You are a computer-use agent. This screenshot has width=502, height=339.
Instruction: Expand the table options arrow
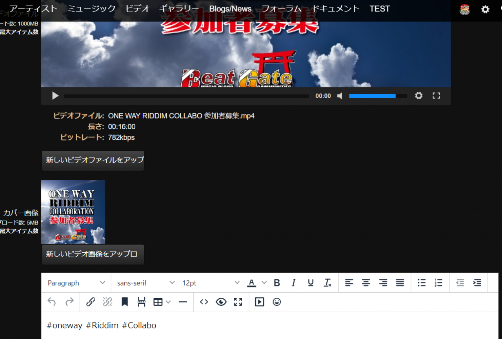(168, 302)
